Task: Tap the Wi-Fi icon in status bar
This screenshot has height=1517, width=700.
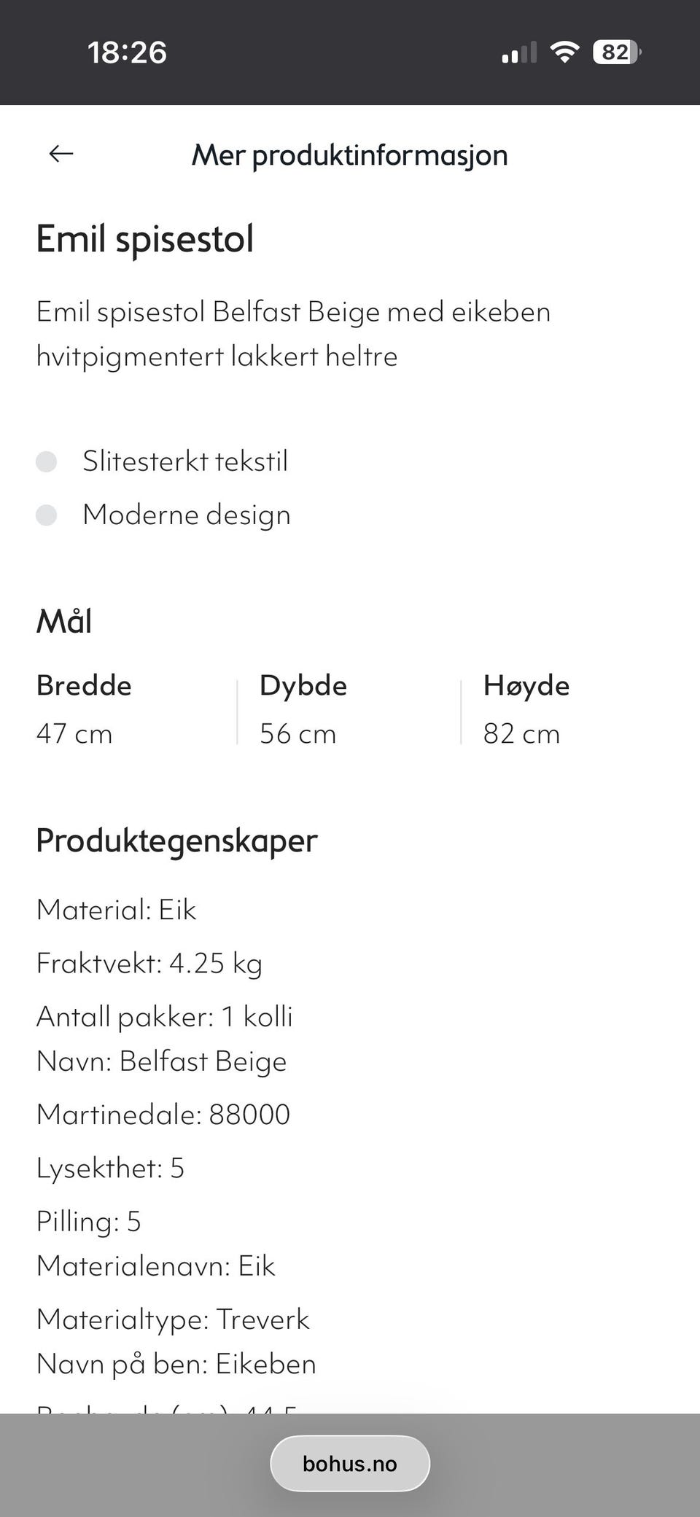Action: point(563,51)
